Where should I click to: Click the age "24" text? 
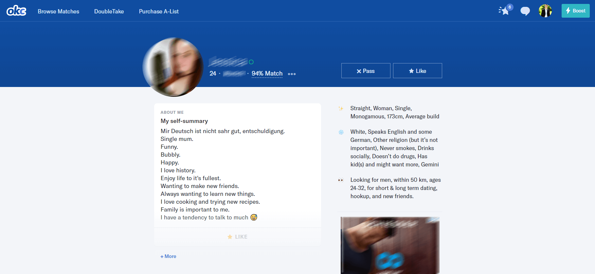[213, 74]
